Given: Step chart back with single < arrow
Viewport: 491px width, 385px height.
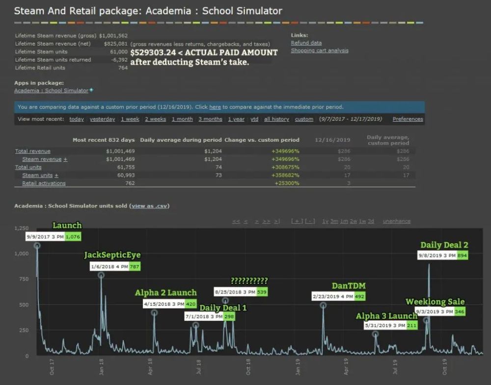Looking at the screenshot, I should [246, 221].
